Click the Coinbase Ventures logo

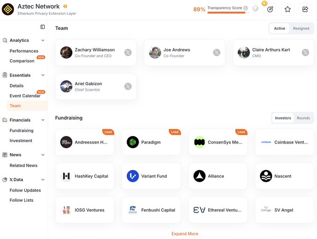tap(266, 142)
